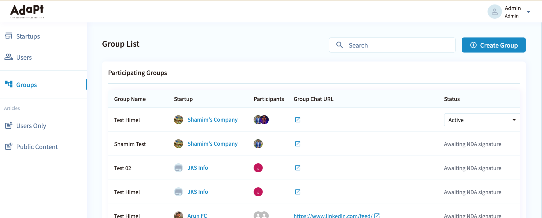
Task: Open group chat link icon for Test 02
Action: tap(298, 168)
